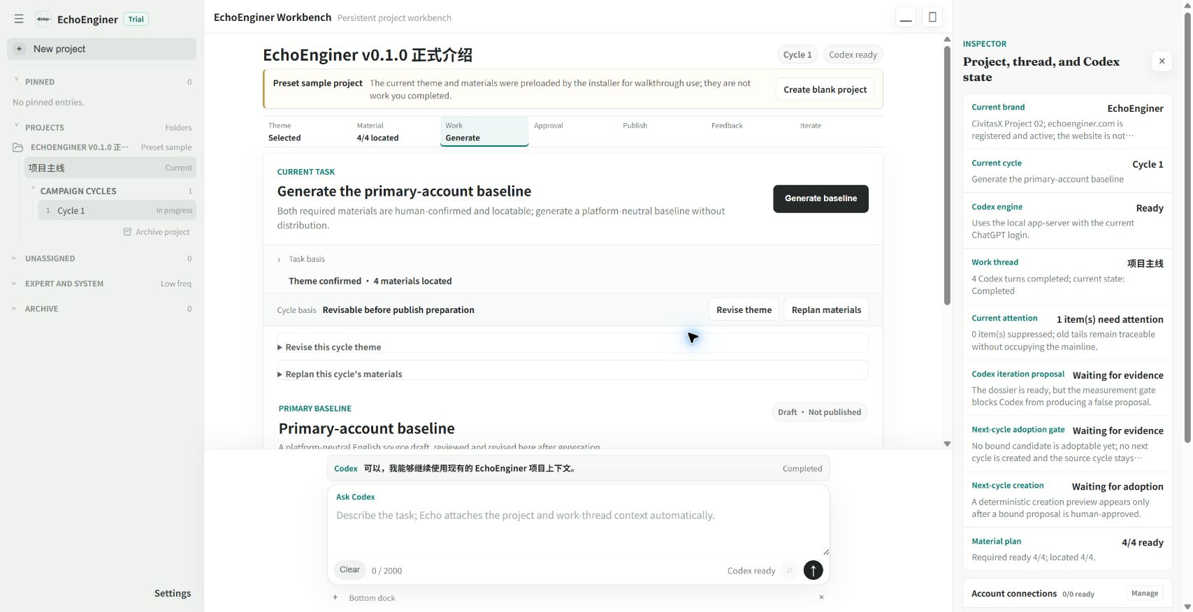This screenshot has height=612, width=1193.
Task: Click the Primary-account baseline heading
Action: click(366, 428)
